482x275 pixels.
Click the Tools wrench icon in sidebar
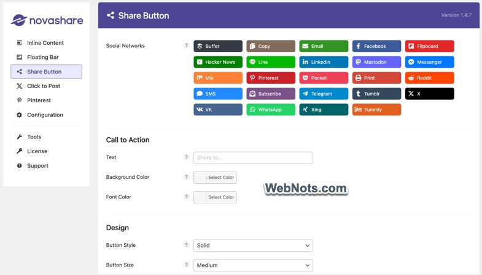coord(19,137)
